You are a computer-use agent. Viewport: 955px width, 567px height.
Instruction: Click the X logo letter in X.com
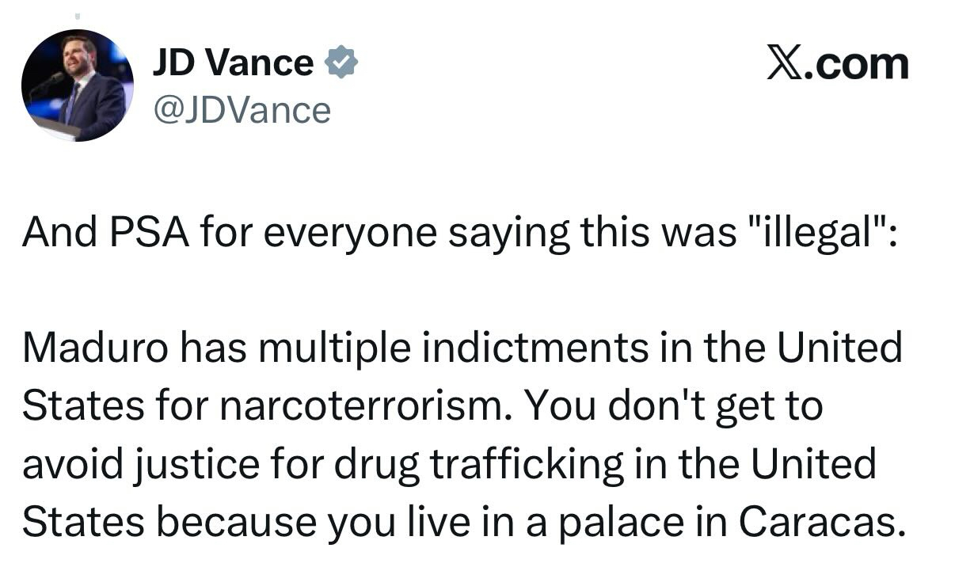coord(783,63)
